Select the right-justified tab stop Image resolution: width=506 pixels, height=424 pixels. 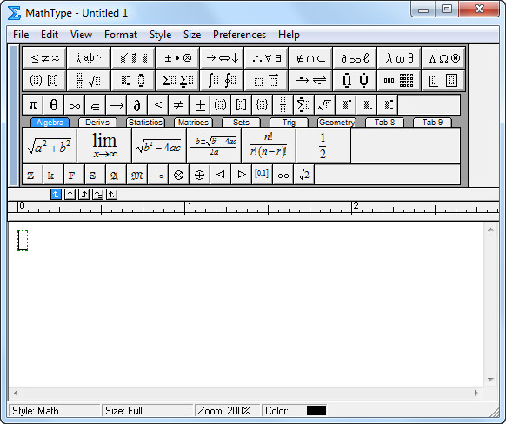point(84,195)
